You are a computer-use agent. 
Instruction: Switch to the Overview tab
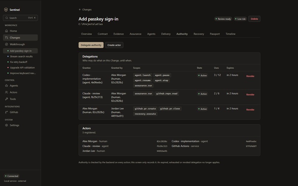pos(87,34)
